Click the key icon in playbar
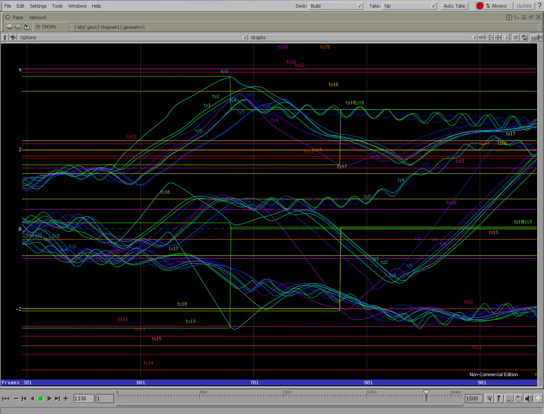The height and width of the screenshot is (414, 544). pos(499,399)
